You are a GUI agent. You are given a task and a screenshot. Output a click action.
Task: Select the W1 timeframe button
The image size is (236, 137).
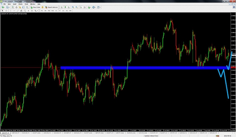[67, 11]
